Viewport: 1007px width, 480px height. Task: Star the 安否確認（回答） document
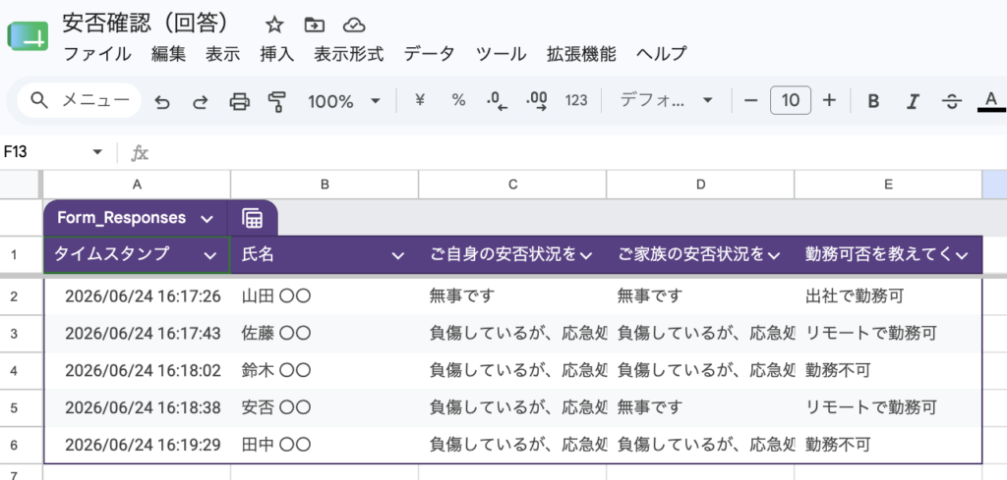tap(274, 25)
